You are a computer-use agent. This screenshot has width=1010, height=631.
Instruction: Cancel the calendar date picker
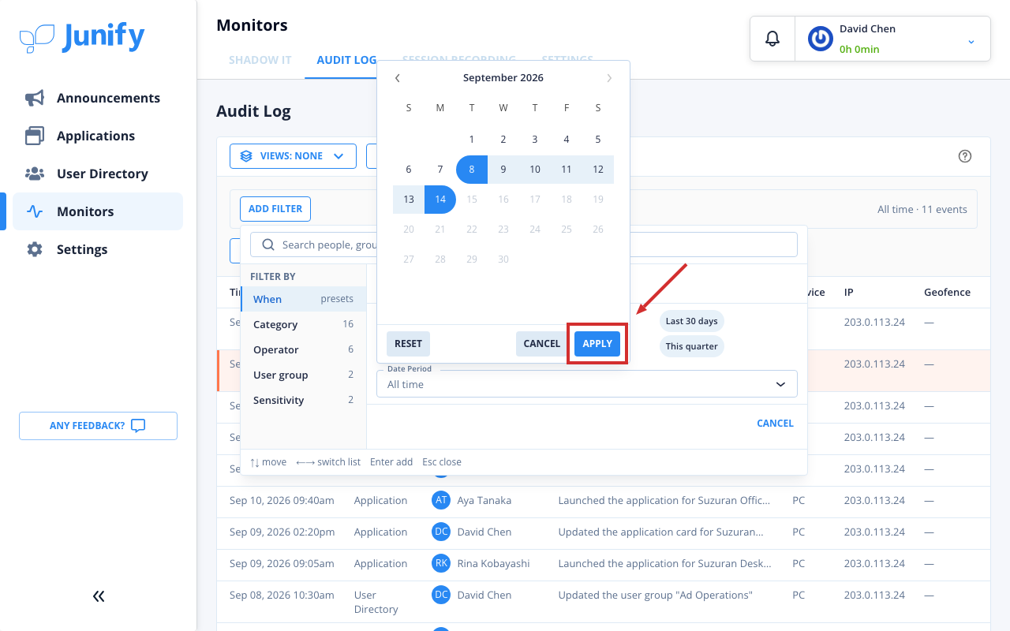point(542,344)
